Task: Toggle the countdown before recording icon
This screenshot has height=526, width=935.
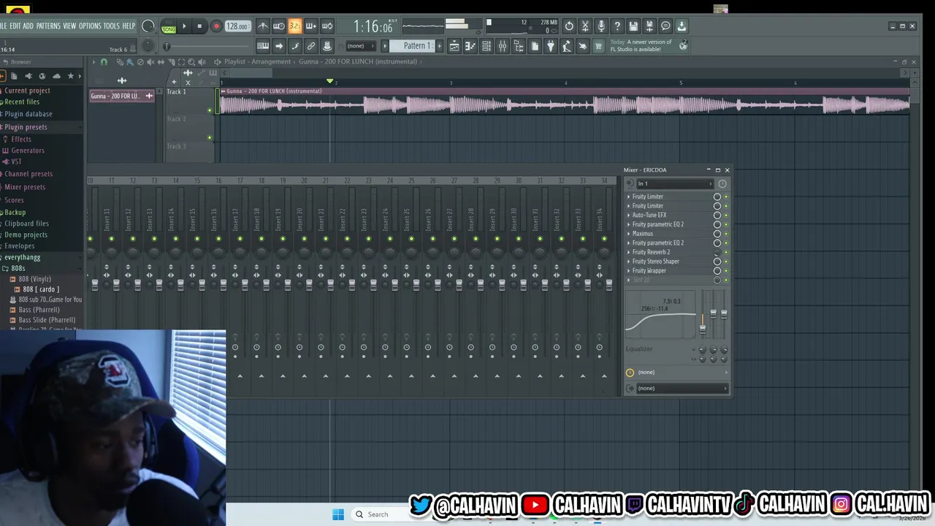Action: 295,26
